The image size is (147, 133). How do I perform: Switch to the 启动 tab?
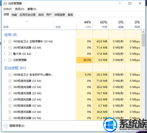(41, 15)
